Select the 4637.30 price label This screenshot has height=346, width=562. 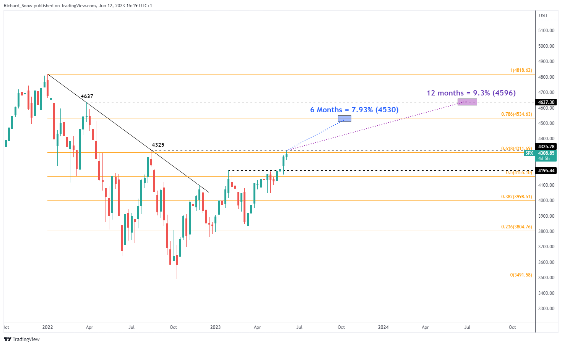click(x=546, y=102)
